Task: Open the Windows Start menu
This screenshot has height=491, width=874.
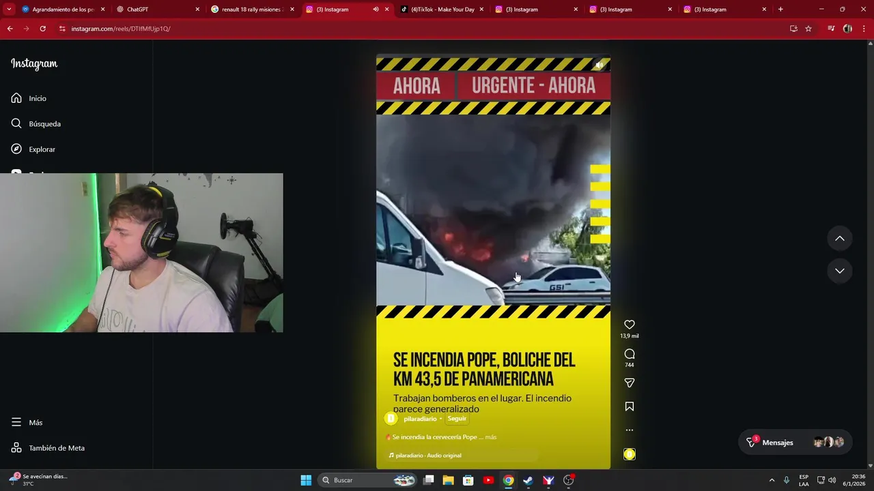Action: coord(306,480)
